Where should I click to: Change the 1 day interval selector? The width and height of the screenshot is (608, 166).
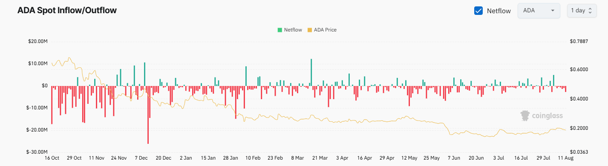[x=582, y=11]
